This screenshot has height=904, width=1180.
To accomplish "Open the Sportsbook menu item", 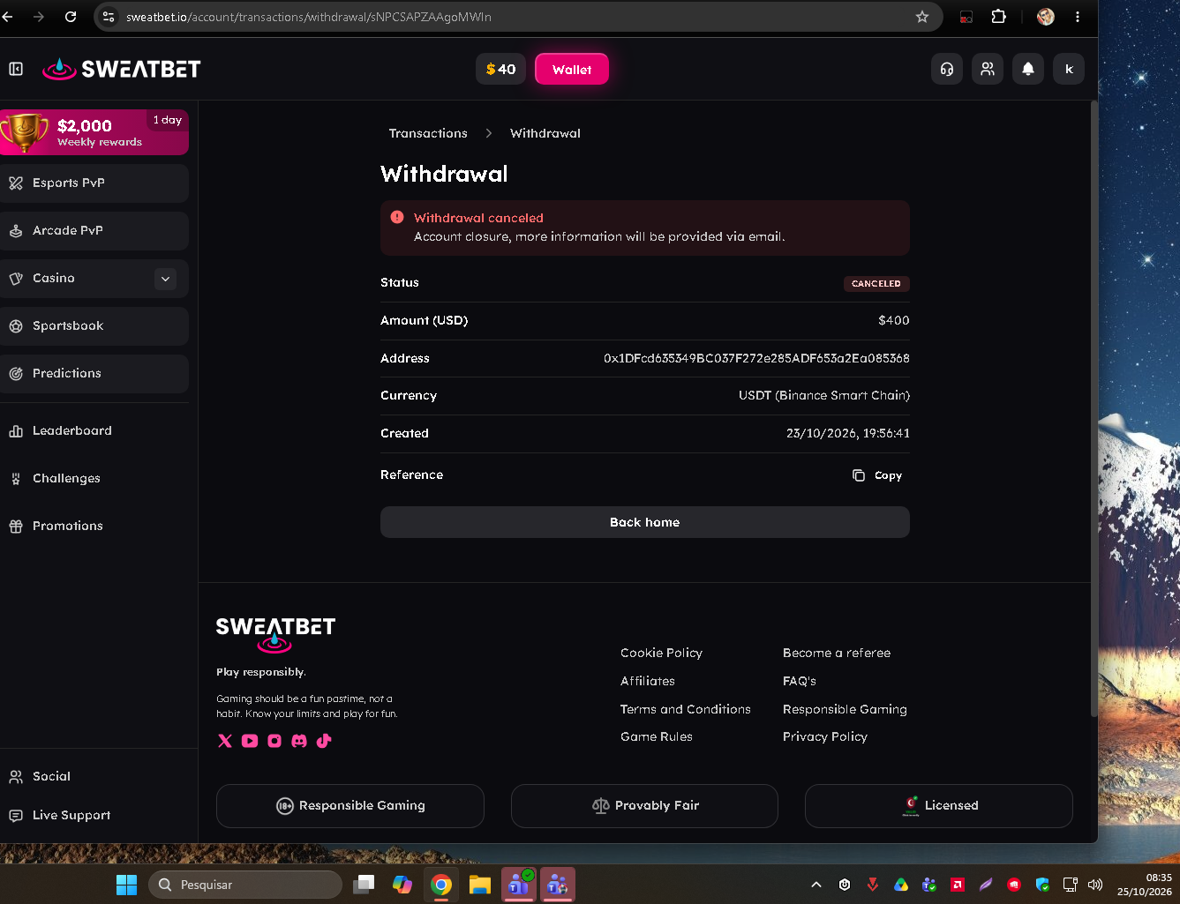I will (94, 326).
